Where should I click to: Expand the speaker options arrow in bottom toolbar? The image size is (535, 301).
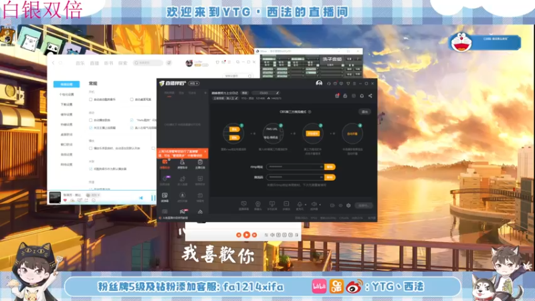tap(320, 205)
